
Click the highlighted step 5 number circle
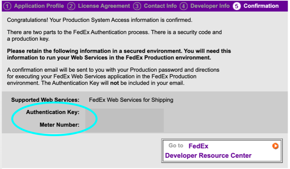pos(237,6)
